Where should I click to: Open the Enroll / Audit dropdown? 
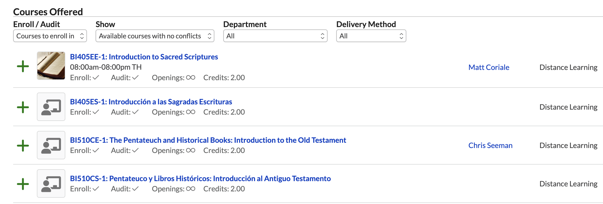(50, 36)
